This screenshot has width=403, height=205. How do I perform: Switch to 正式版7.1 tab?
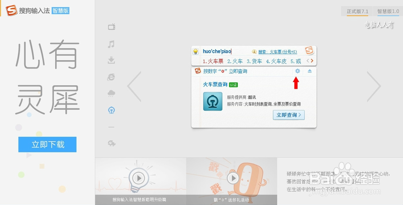pyautogui.click(x=357, y=11)
